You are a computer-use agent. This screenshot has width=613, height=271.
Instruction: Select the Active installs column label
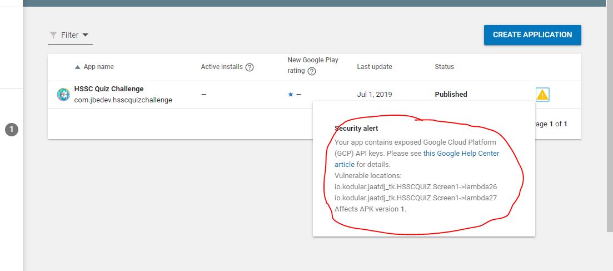222,67
